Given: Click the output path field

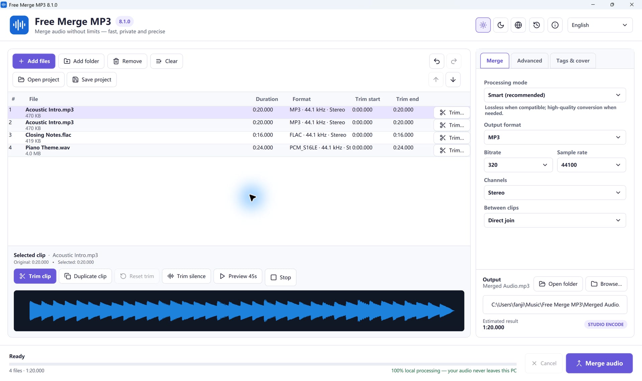Looking at the screenshot, I should [x=555, y=305].
